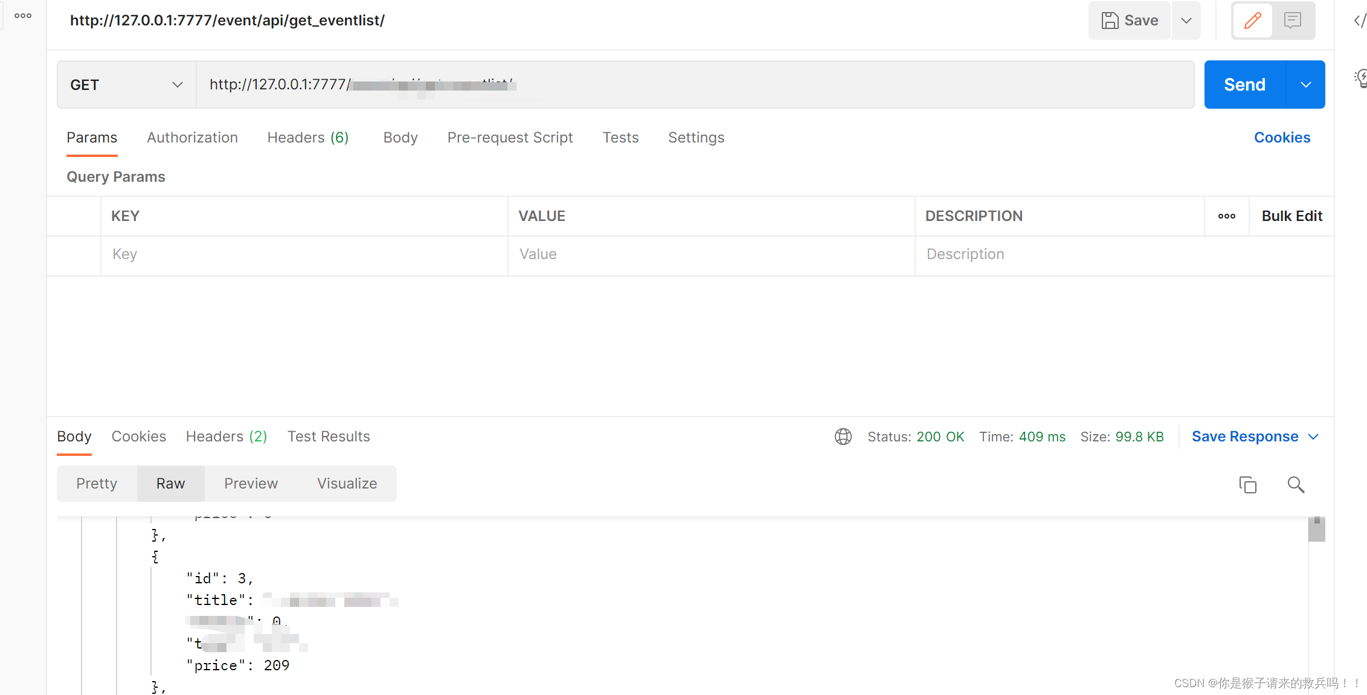Image resolution: width=1367 pixels, height=695 pixels.
Task: Open the comments icon
Action: [x=1292, y=21]
